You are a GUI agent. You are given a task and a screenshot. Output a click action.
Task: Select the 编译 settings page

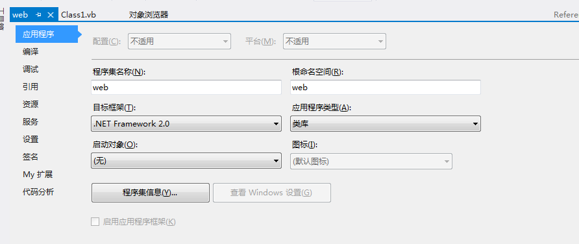(31, 52)
